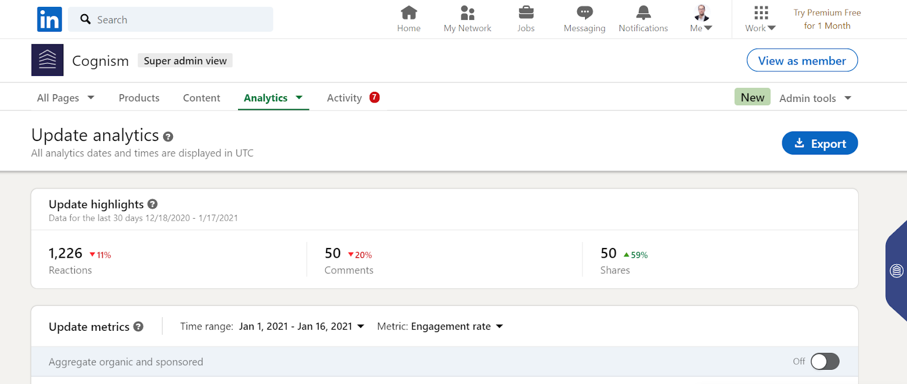This screenshot has height=384, width=907.
Task: Open My Network icon
Action: point(467,12)
